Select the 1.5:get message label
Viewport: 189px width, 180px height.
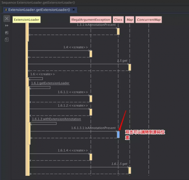[x=122, y=61]
